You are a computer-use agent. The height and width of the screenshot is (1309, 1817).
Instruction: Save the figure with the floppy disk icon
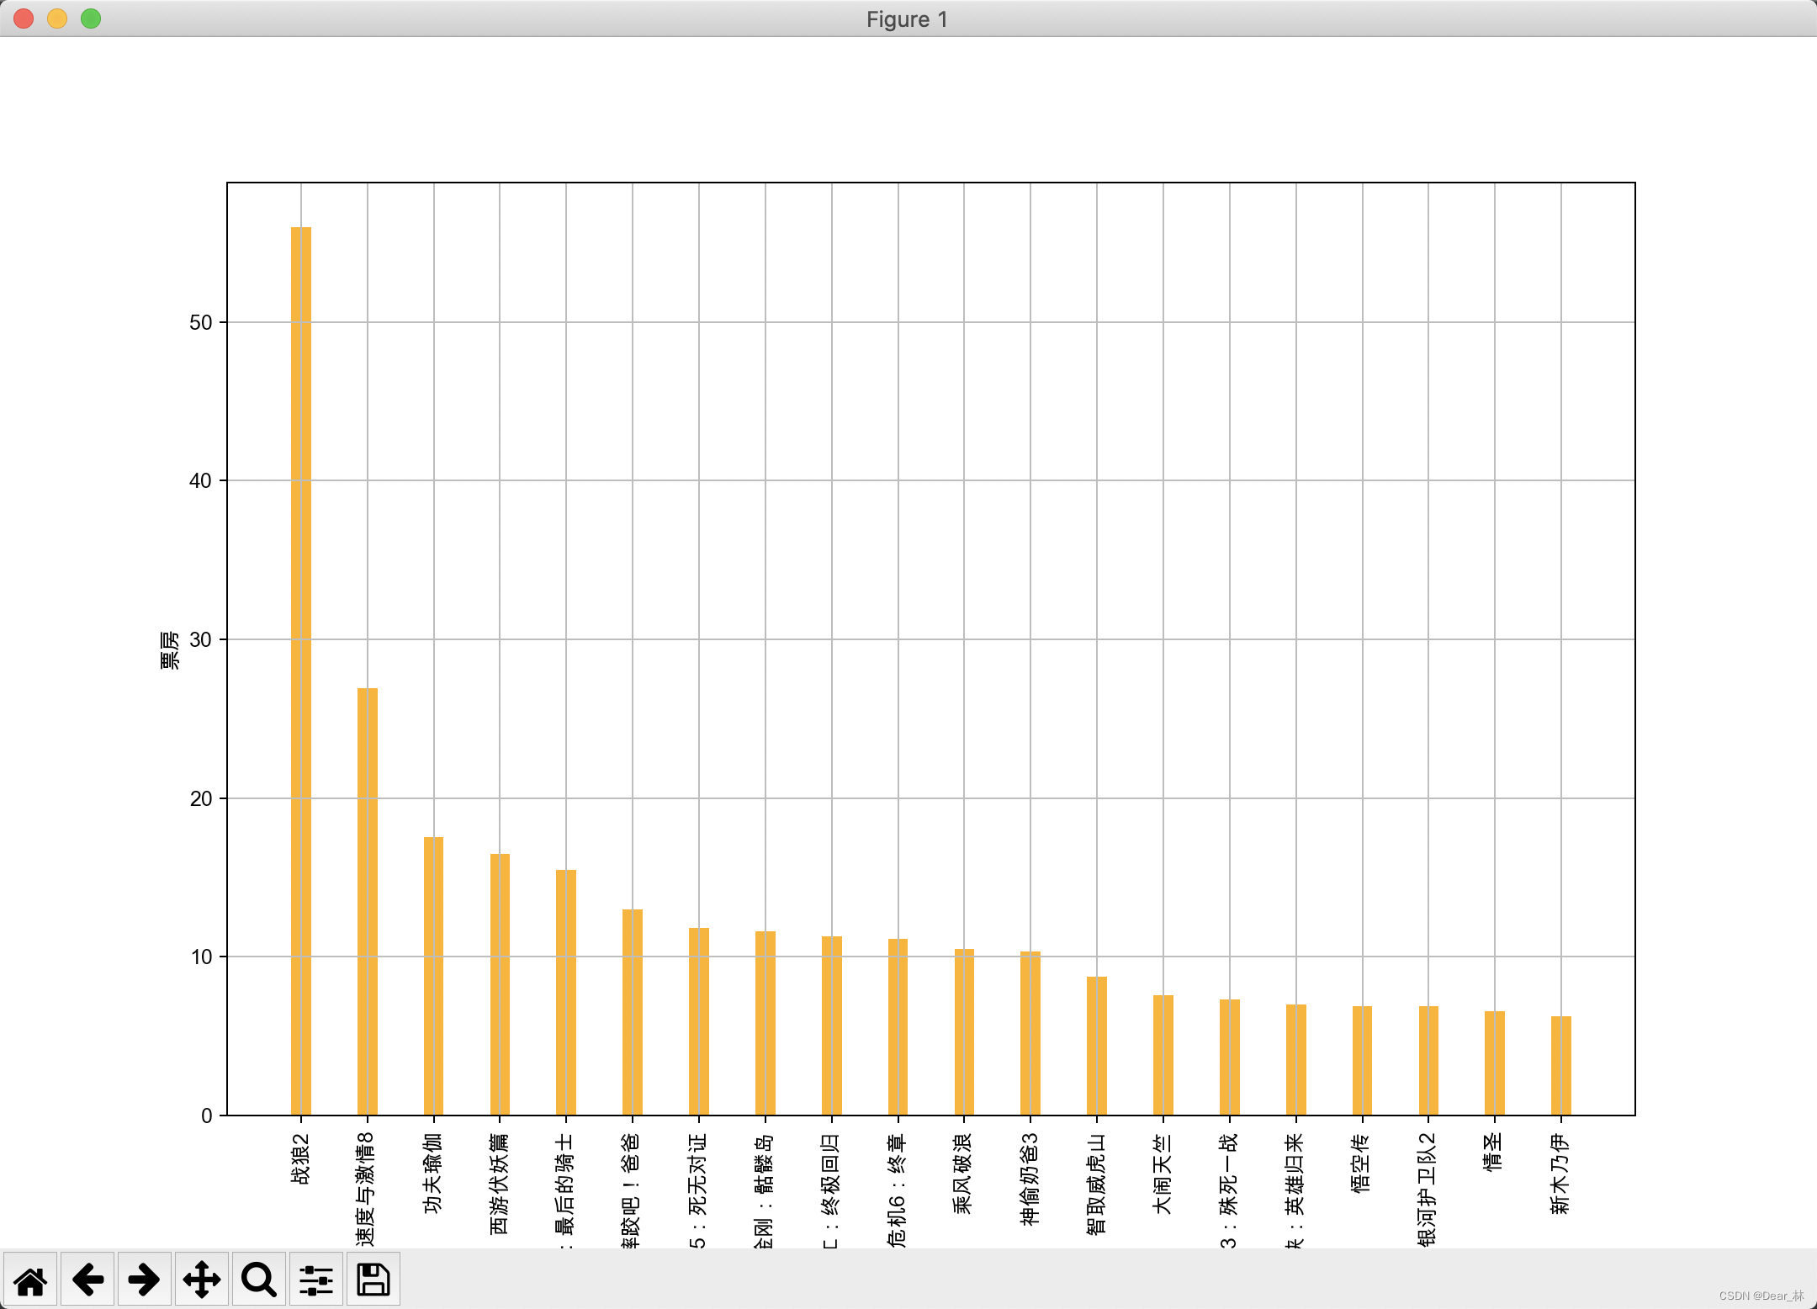tap(373, 1280)
